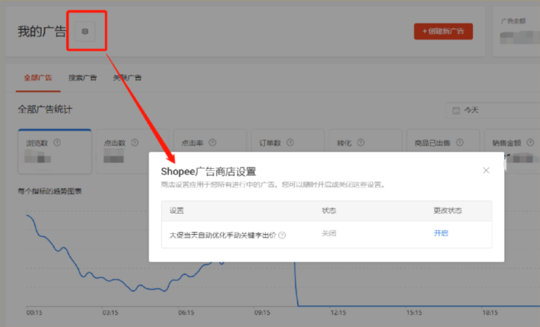Click the 每个指标的趋势图表 label
The width and height of the screenshot is (540, 327).
pos(50,191)
